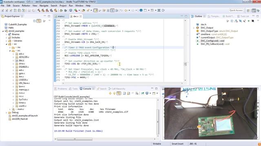Select LIN_Slave.c file
The width and height of the screenshot is (261, 146).
point(24,83)
